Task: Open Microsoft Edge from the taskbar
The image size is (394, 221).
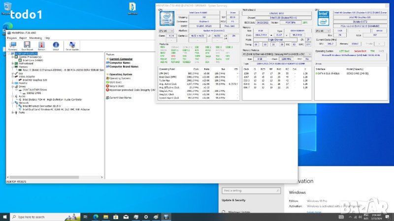Action: point(96,217)
